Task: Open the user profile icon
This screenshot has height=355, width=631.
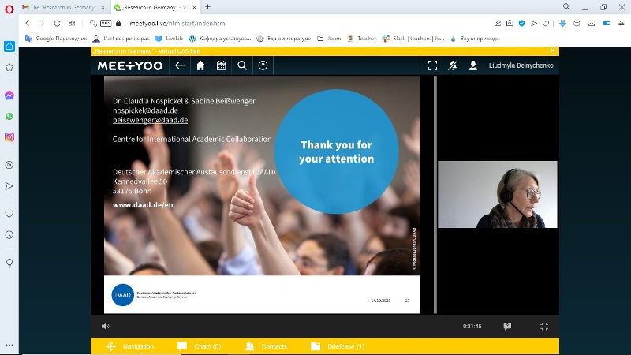Action: (x=473, y=65)
